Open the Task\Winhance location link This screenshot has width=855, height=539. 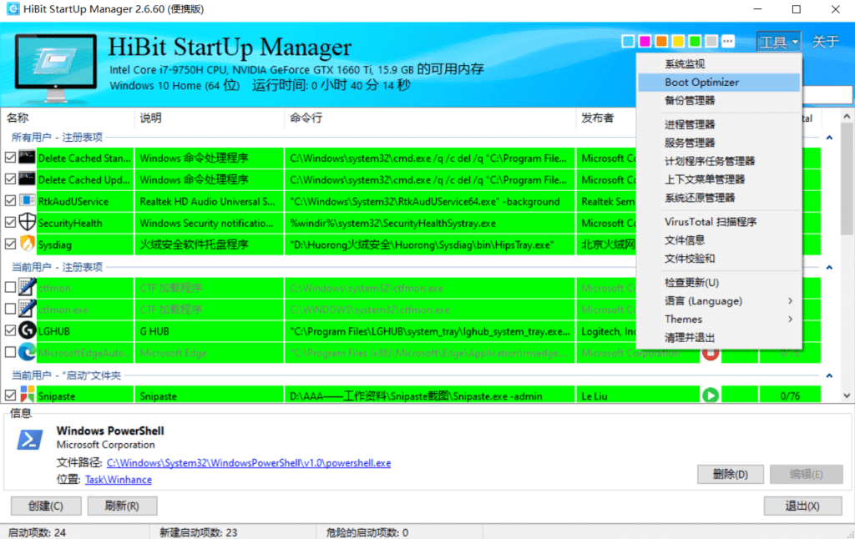click(x=119, y=480)
